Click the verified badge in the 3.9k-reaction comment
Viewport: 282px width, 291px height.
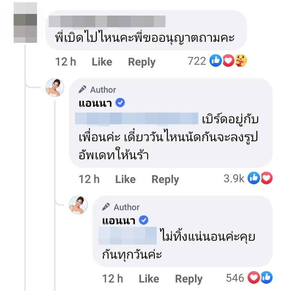click(120, 103)
